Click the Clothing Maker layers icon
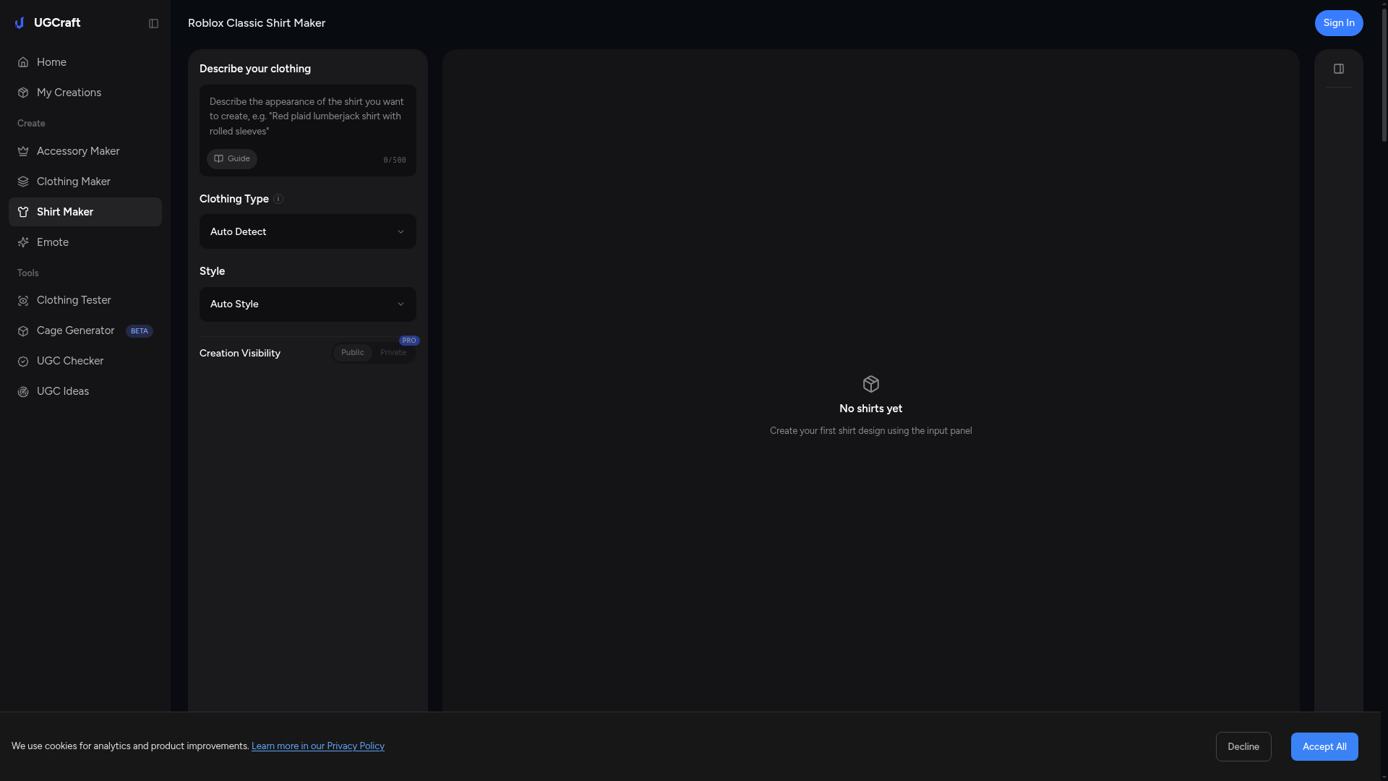 [23, 182]
